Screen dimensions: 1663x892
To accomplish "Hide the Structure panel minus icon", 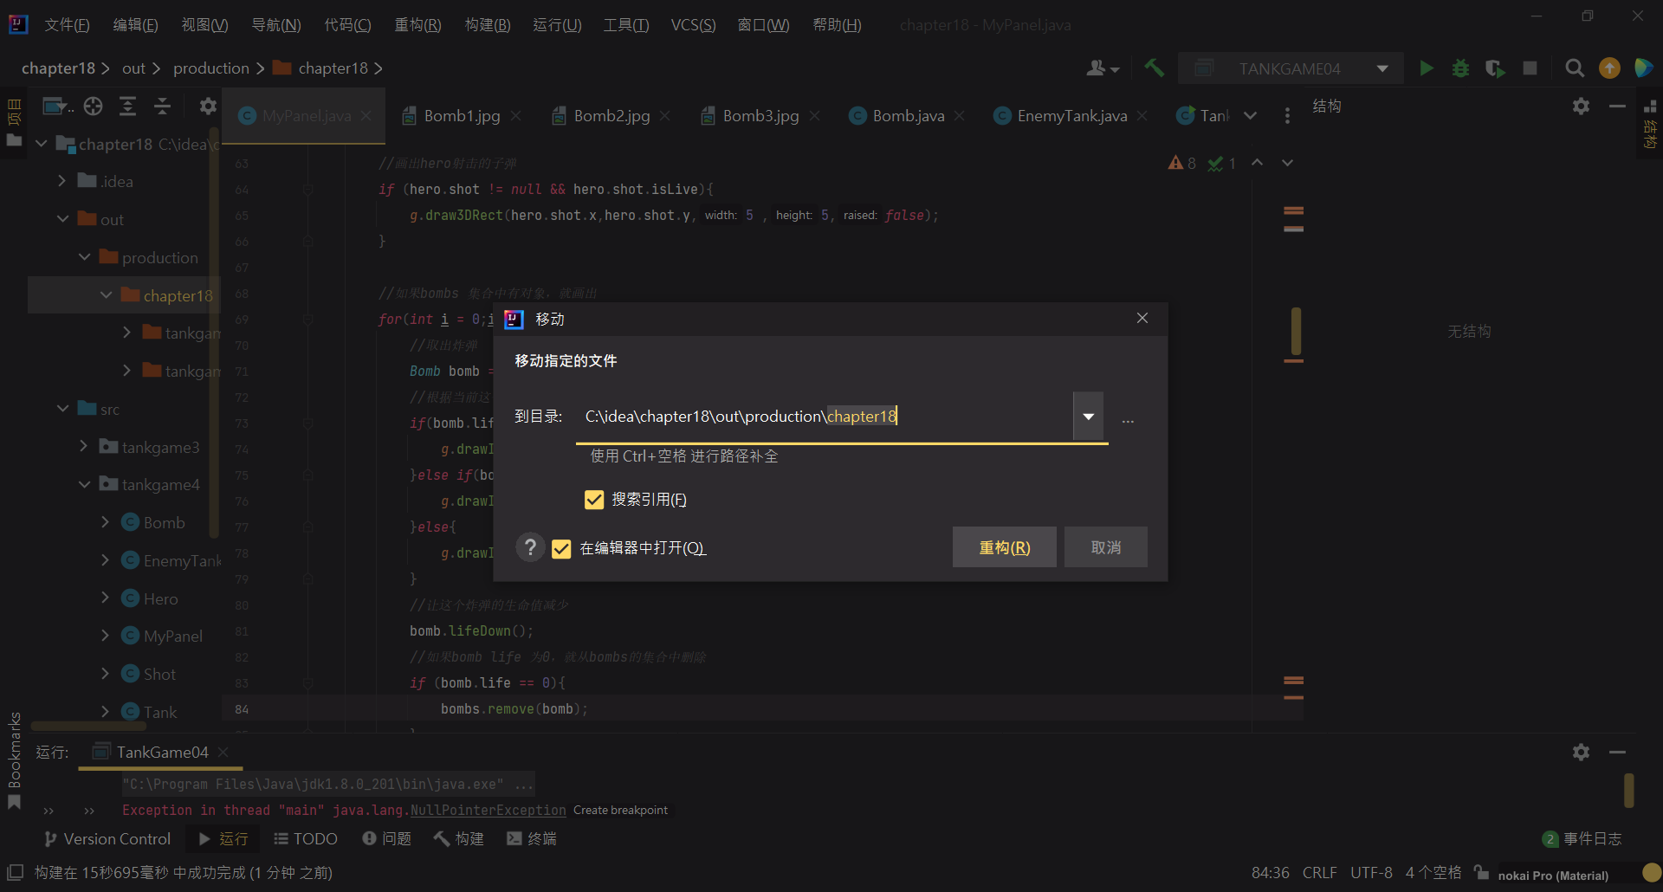I will point(1616,106).
